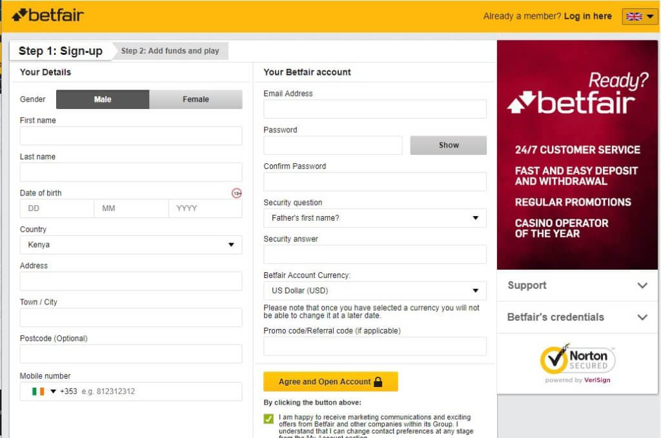661x438 pixels.
Task: Click the YYYY year of birth field
Action: click(x=206, y=208)
